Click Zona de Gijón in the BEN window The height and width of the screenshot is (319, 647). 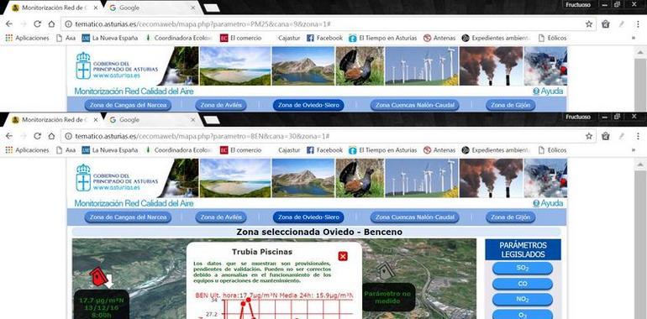tap(510, 217)
